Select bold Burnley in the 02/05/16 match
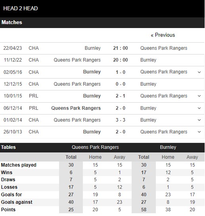 click(92, 72)
